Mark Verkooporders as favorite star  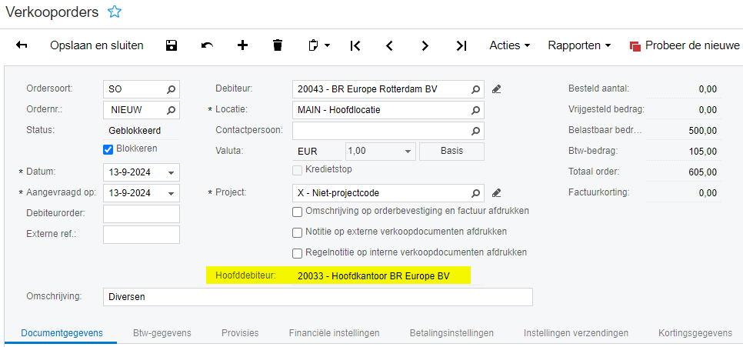(x=115, y=12)
